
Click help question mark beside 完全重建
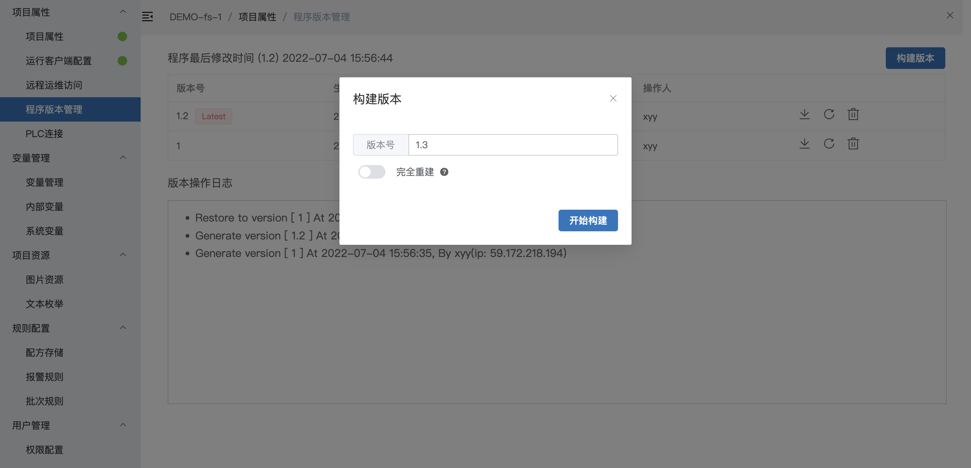click(x=444, y=172)
